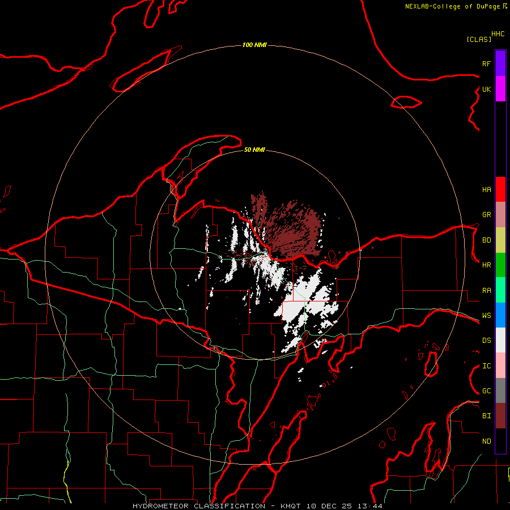Click the 'BI' legend label
The width and height of the screenshot is (510, 510).
coord(486,416)
